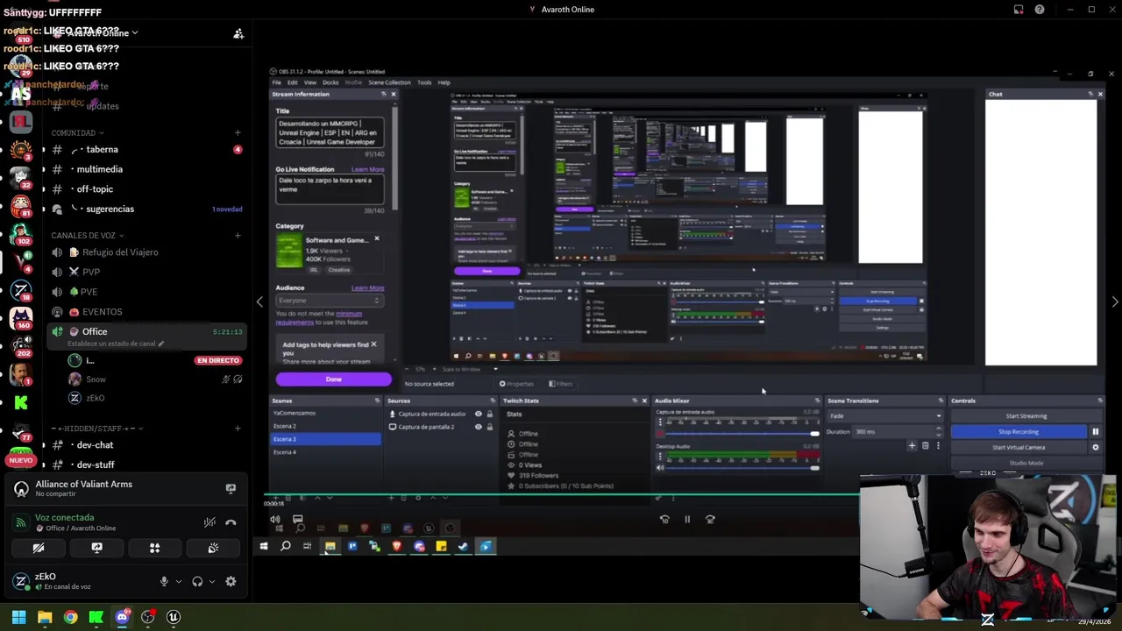The height and width of the screenshot is (631, 1122).
Task: Open the soundboard in voice panel
Action: (x=213, y=548)
